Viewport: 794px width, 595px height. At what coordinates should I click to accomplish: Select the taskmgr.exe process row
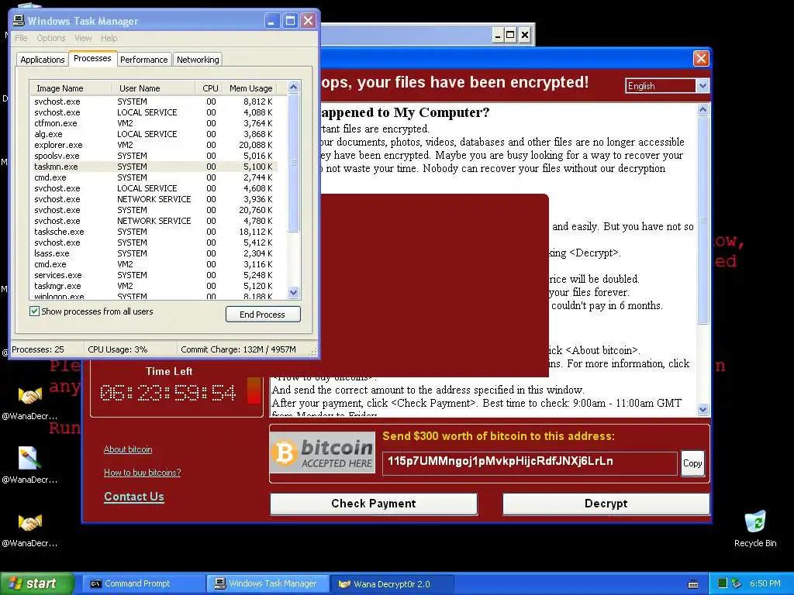click(154, 286)
